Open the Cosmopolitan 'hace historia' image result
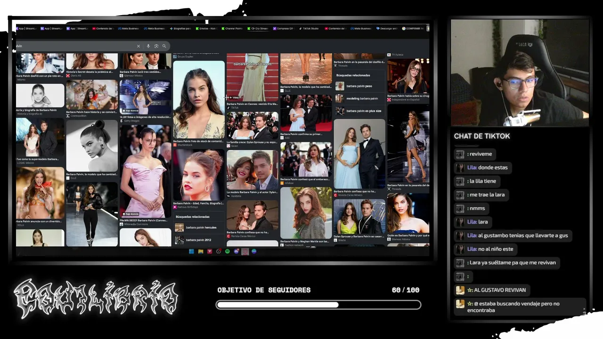 click(x=92, y=95)
